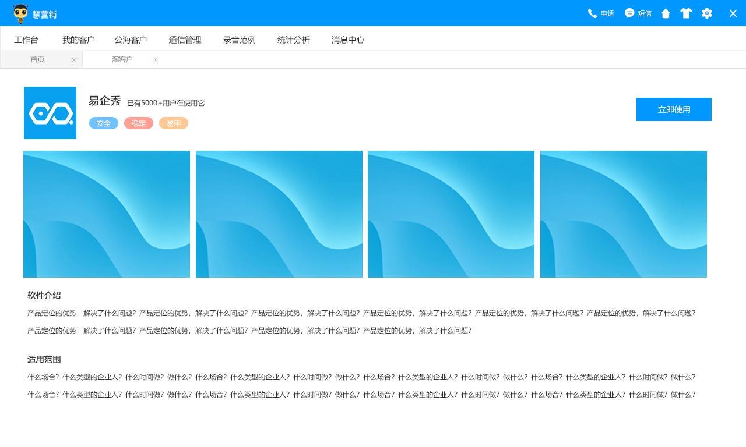Go to home via house icon

coord(666,13)
